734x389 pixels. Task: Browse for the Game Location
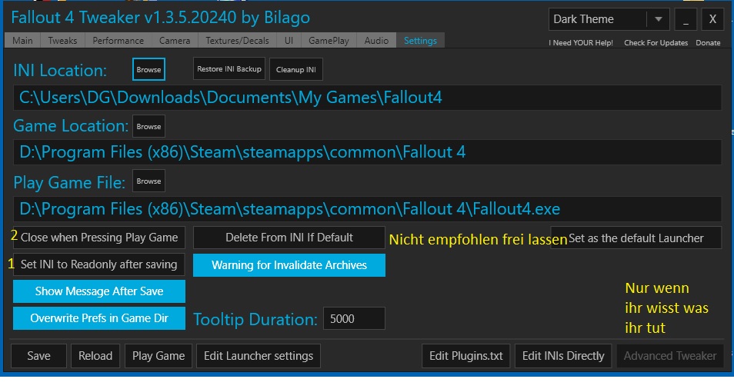point(148,126)
